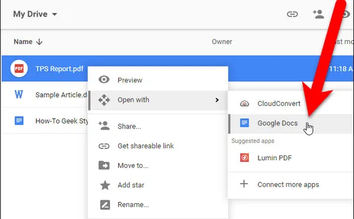Select Preview from the context menu

coord(158,80)
